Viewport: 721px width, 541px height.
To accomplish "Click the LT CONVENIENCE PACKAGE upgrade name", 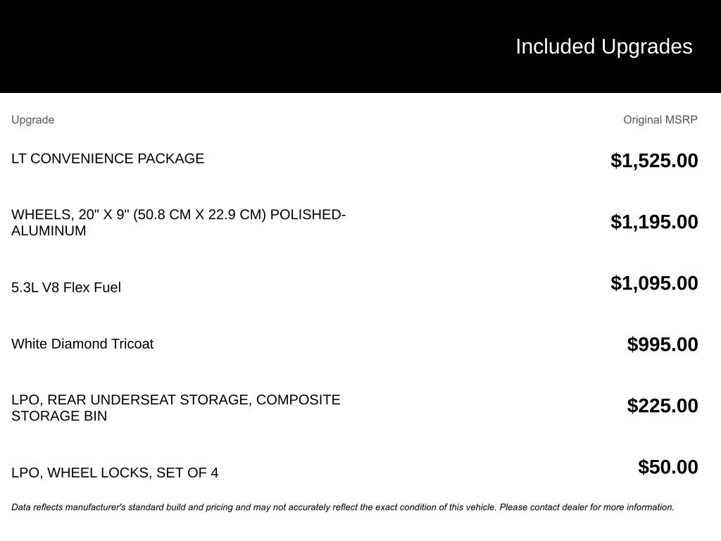I will pyautogui.click(x=108, y=158).
